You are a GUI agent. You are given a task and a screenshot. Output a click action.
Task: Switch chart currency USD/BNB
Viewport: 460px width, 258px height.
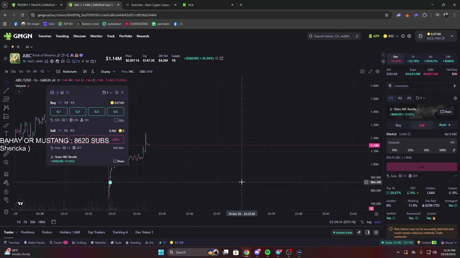146,72
